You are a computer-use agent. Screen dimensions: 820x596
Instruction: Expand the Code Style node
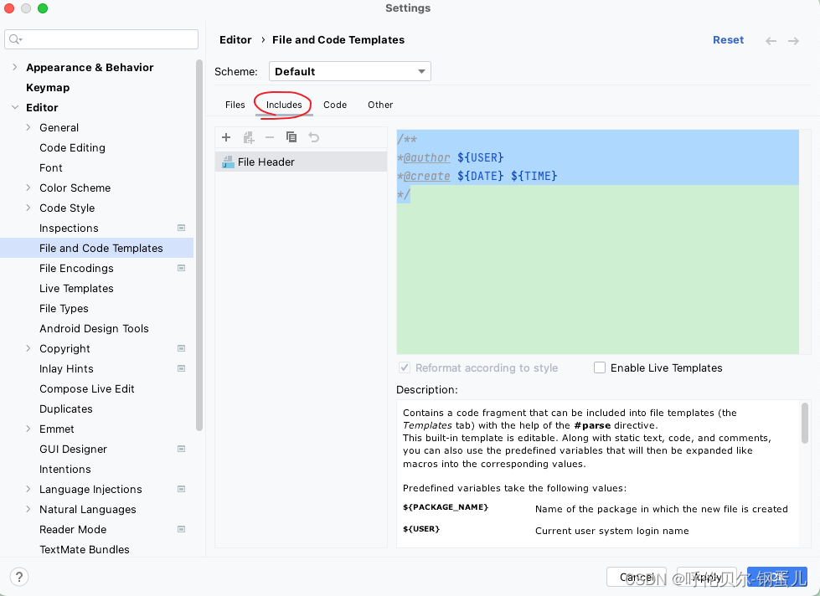pos(28,208)
